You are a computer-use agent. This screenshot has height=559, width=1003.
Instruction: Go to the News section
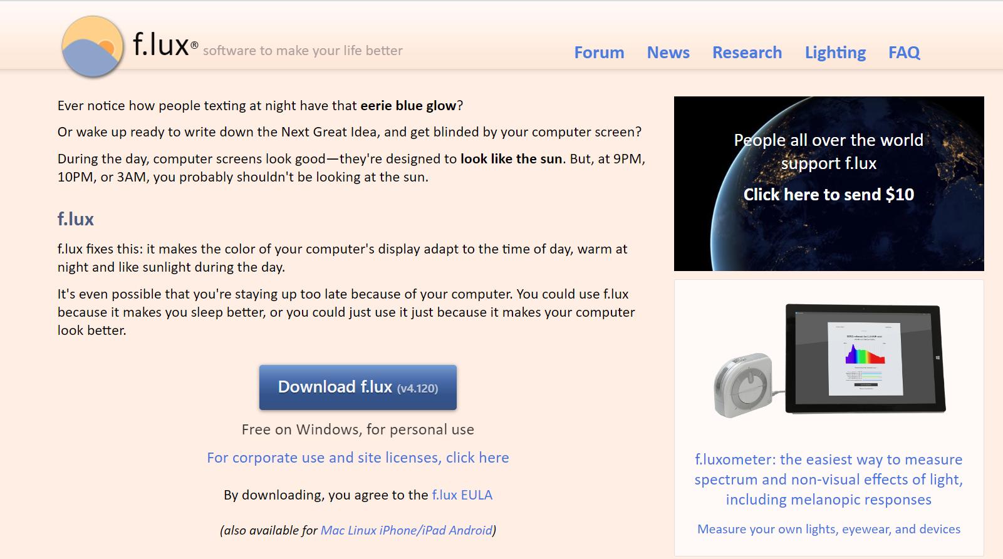click(x=668, y=53)
